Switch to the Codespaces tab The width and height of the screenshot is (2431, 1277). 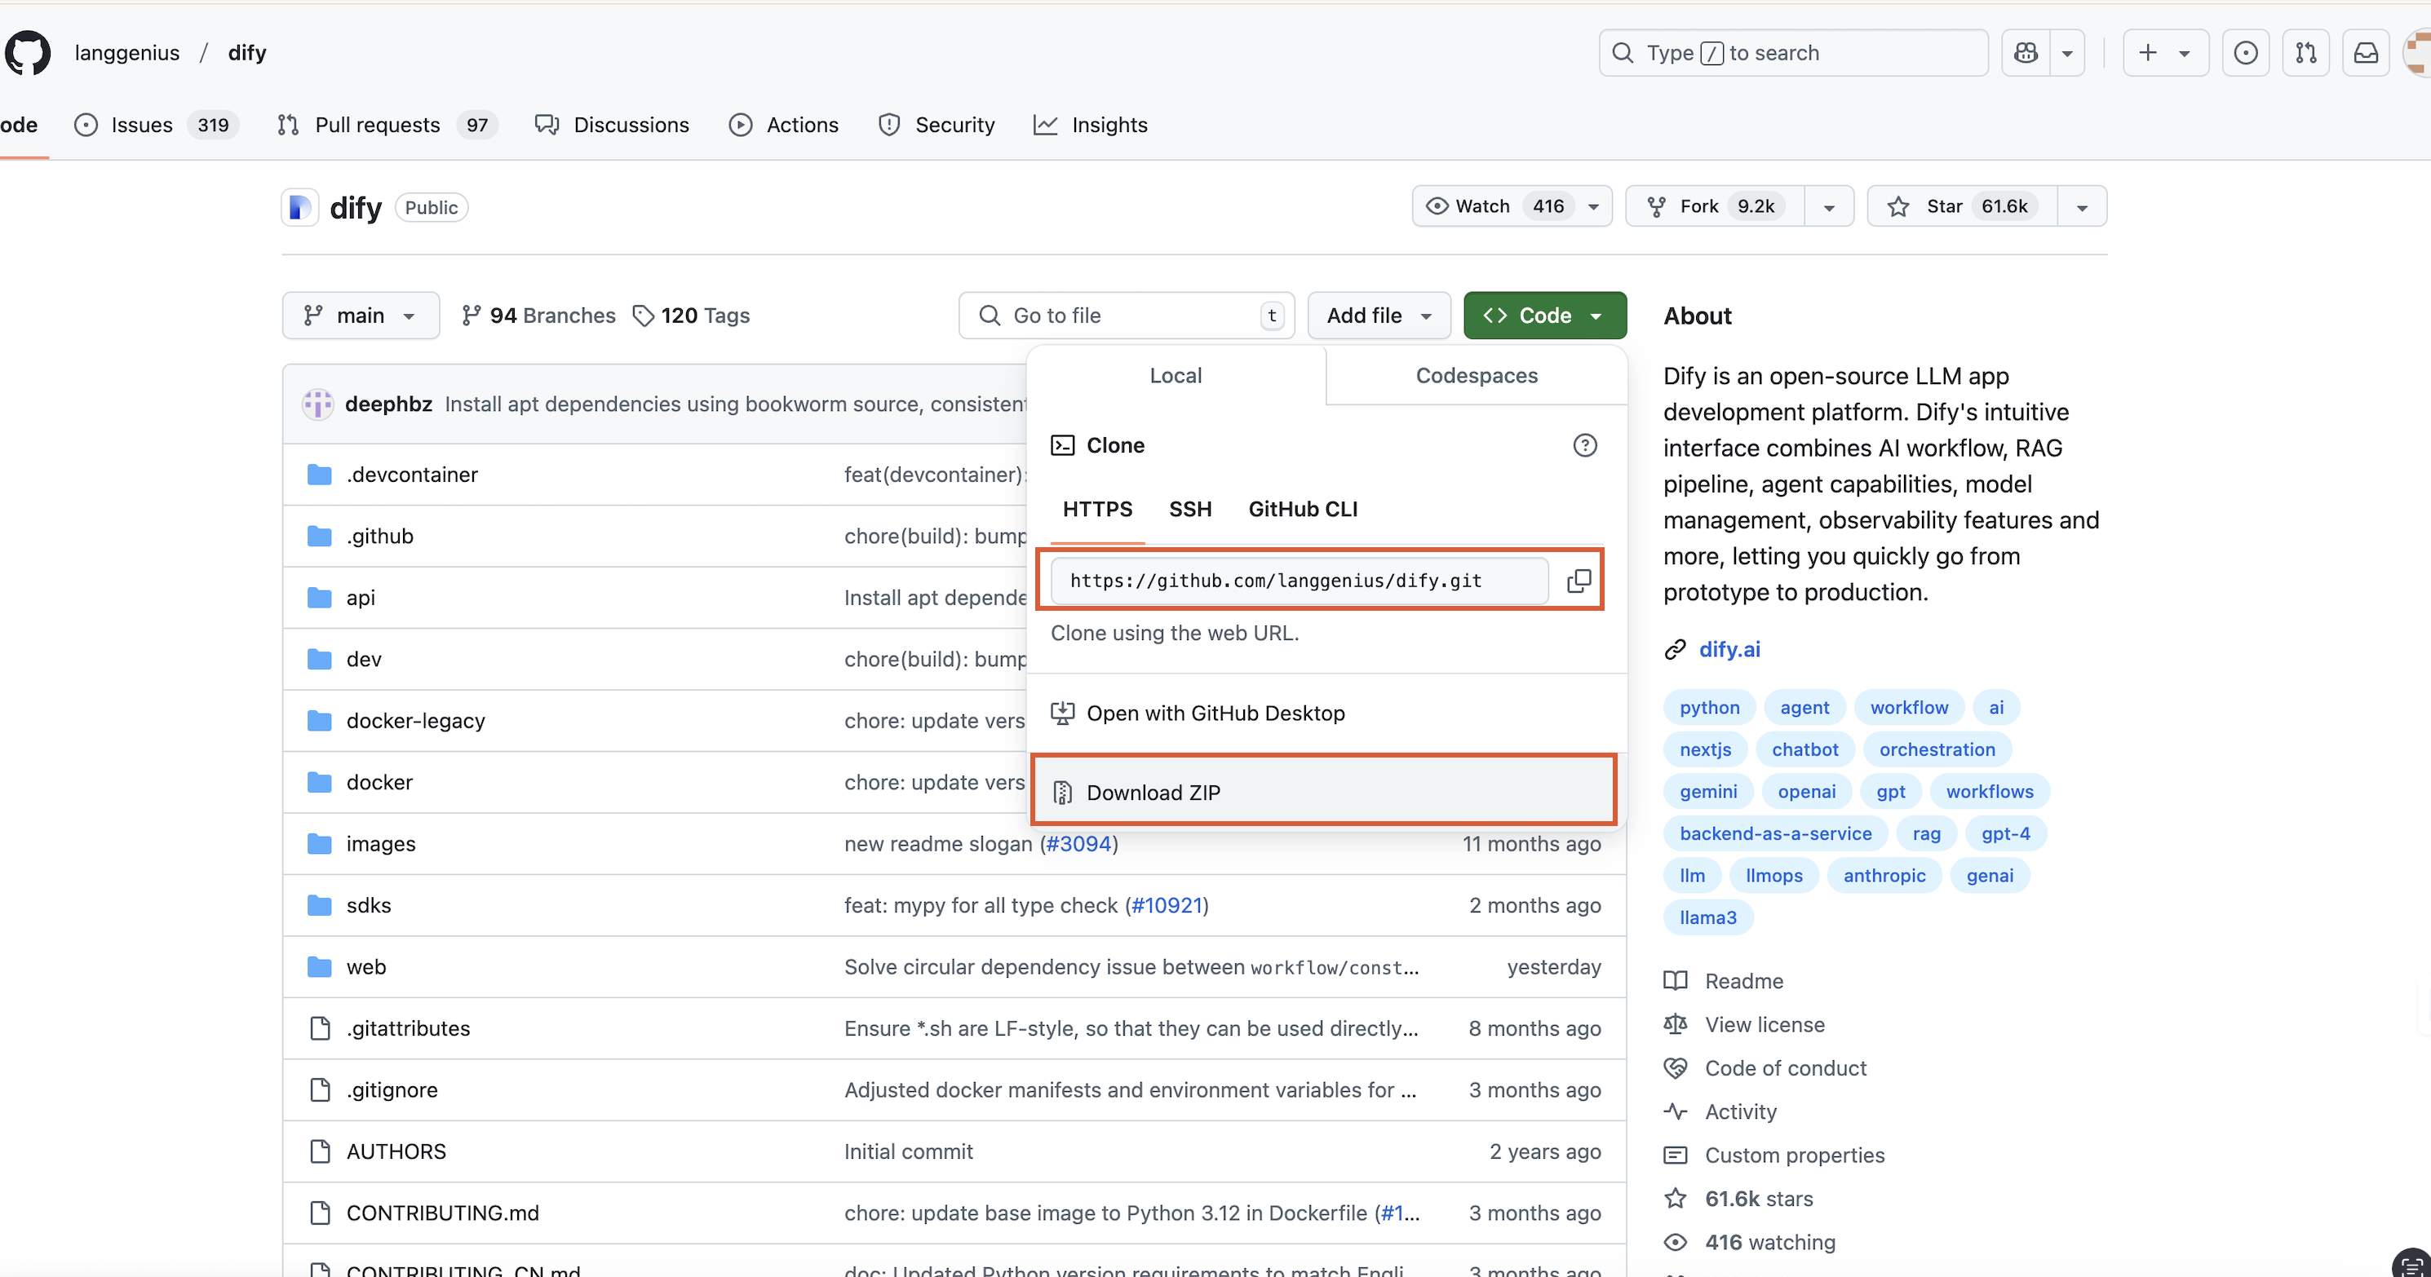pyautogui.click(x=1476, y=374)
